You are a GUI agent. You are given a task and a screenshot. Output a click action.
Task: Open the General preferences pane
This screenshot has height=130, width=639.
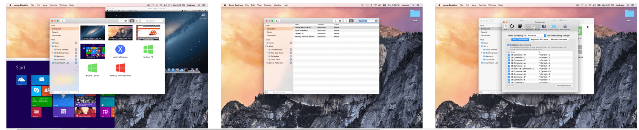coord(506,27)
